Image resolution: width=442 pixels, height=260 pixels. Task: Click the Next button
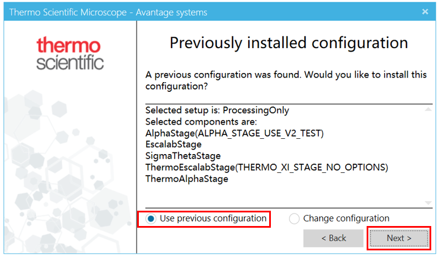click(399, 238)
